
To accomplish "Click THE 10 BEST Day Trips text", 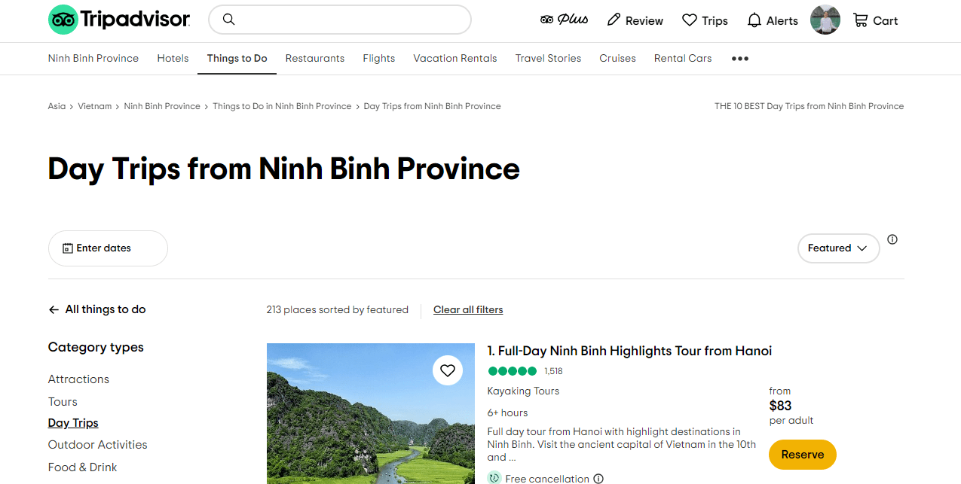I will tap(809, 106).
